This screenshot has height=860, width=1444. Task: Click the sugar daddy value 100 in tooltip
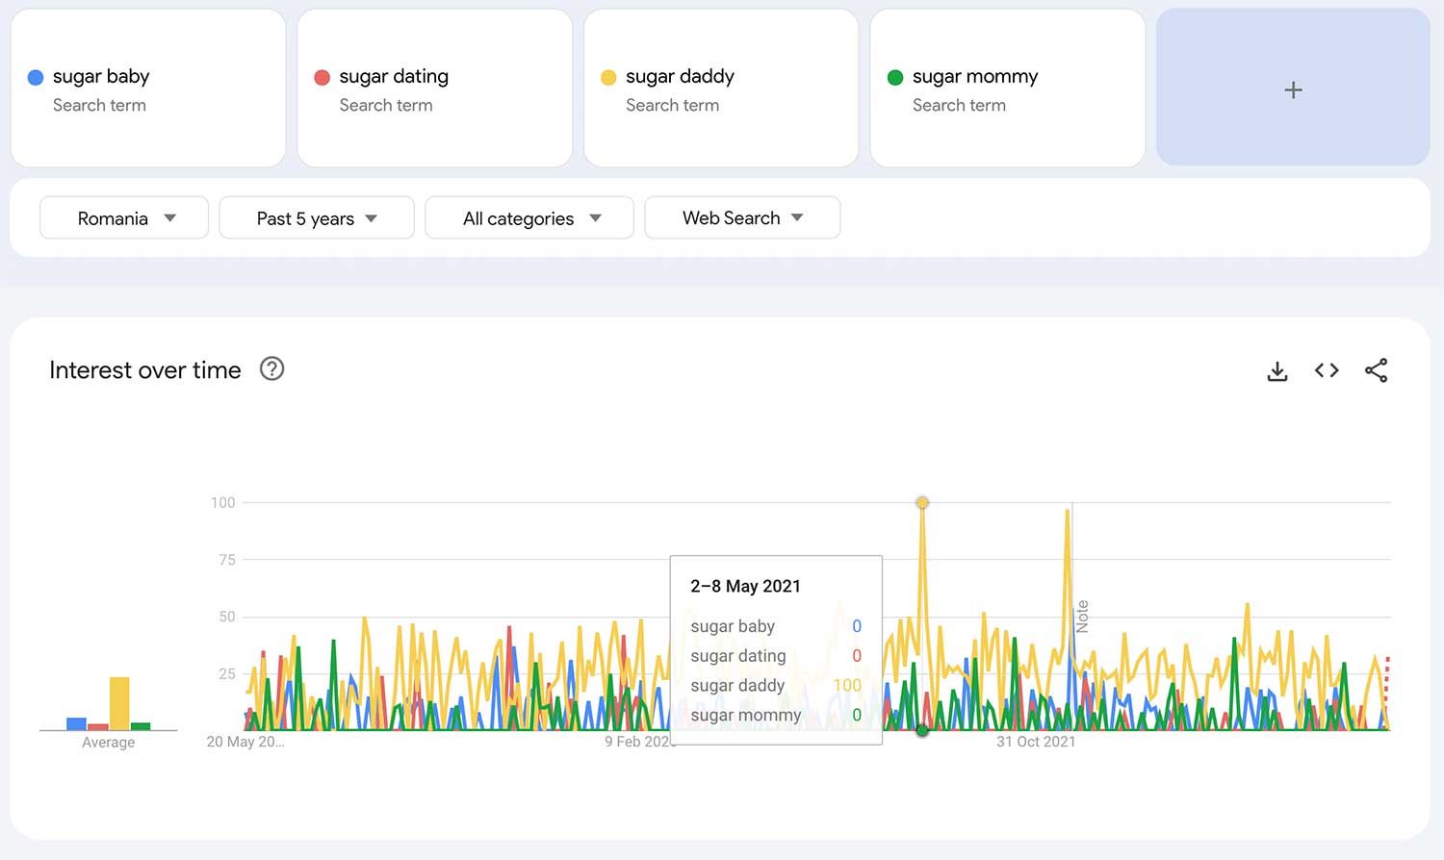point(847,685)
